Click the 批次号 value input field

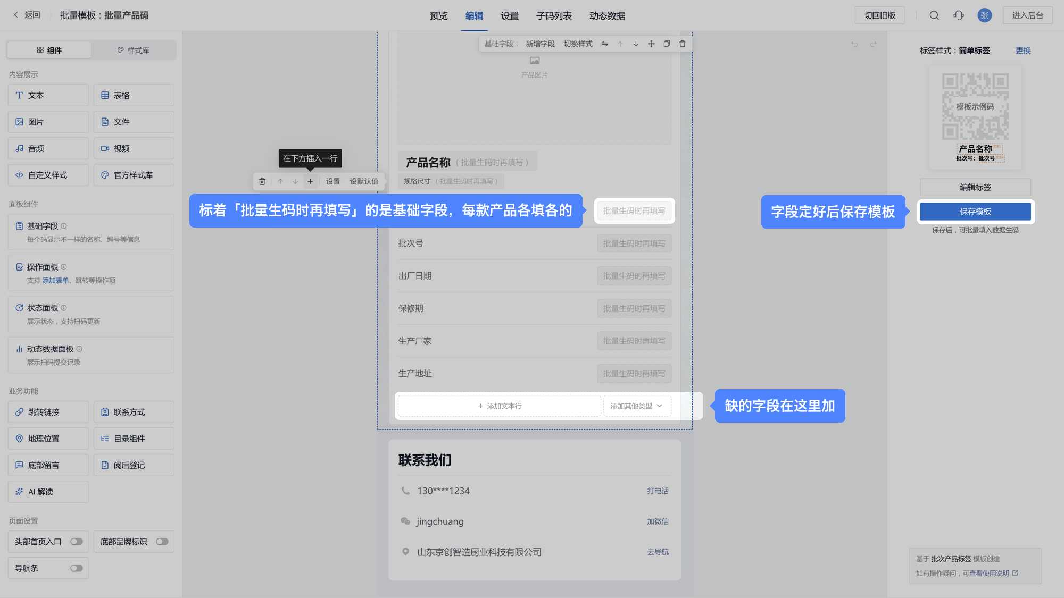tap(634, 243)
